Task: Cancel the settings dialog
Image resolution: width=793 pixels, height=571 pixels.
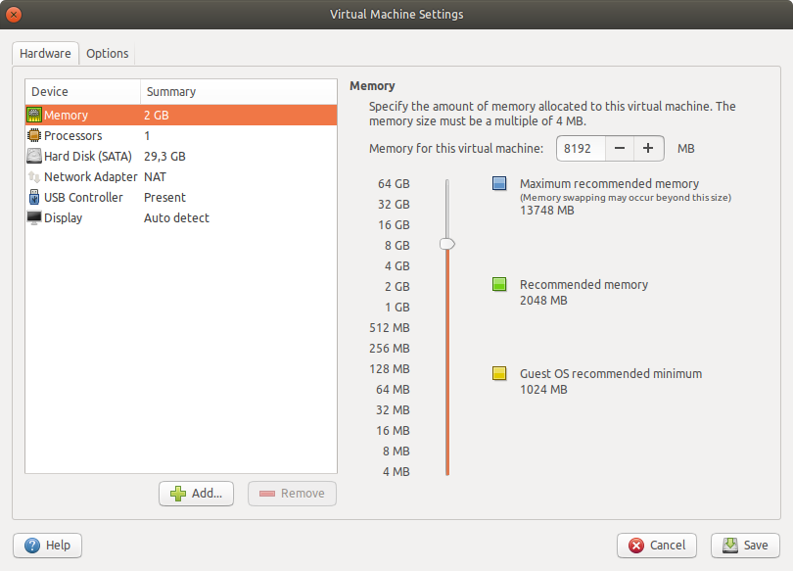Action: point(656,546)
